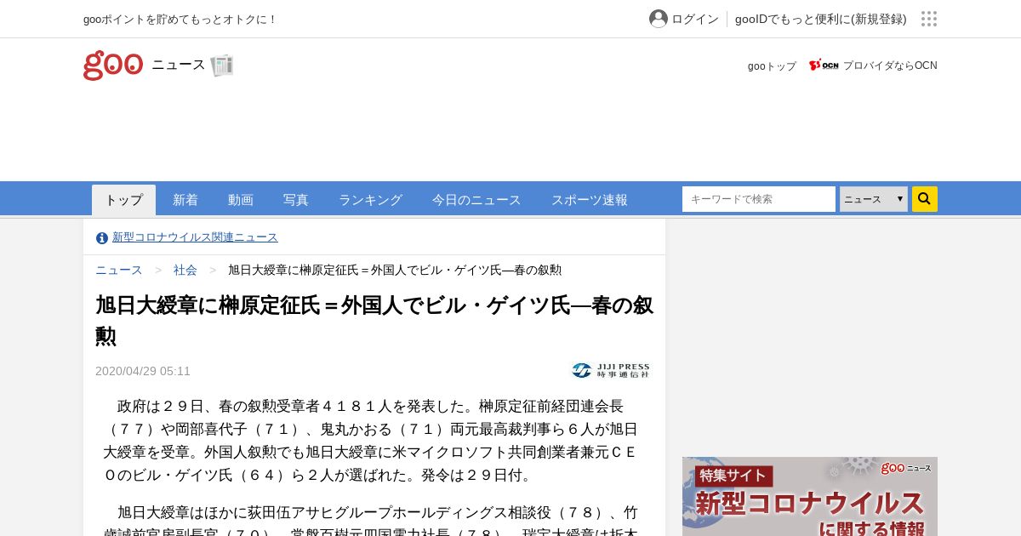Click the newspaper icon beside ニュース
This screenshot has width=1021, height=536.
coord(222,66)
